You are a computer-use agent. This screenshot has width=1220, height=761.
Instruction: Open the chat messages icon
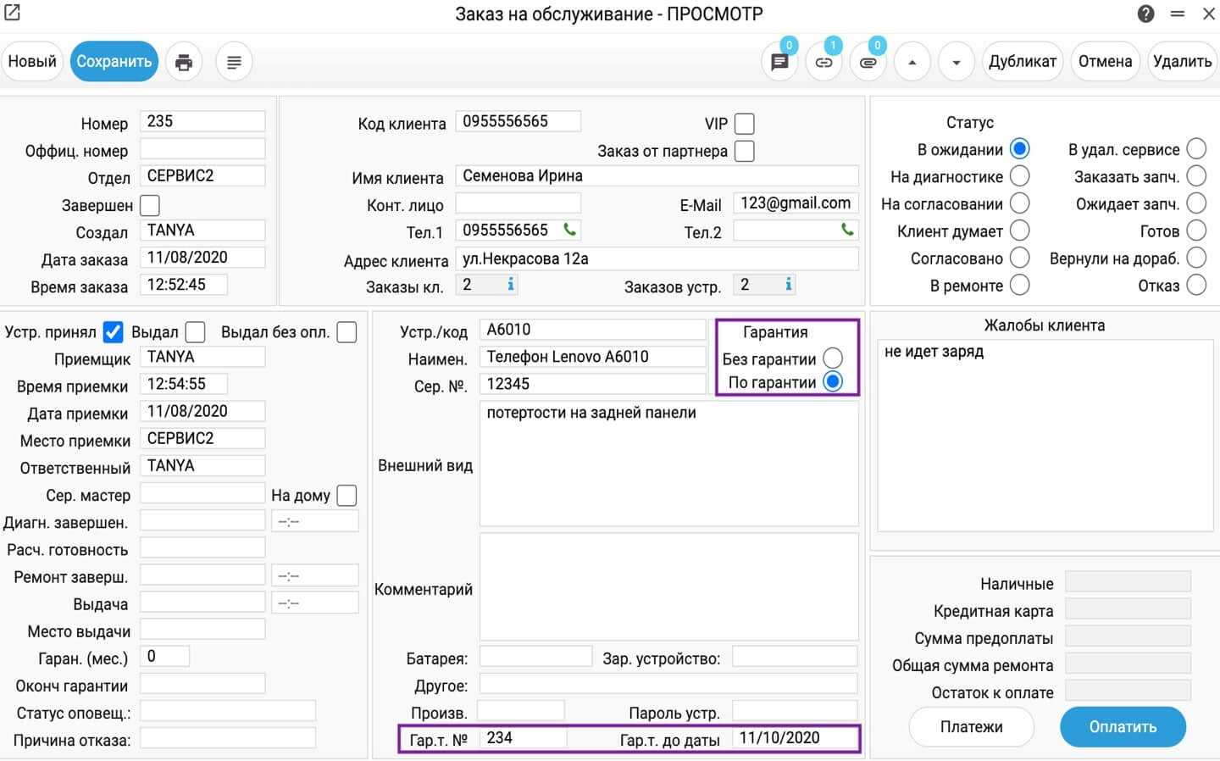(x=779, y=62)
